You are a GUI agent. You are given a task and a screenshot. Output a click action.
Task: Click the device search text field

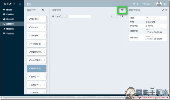coord(80,16)
